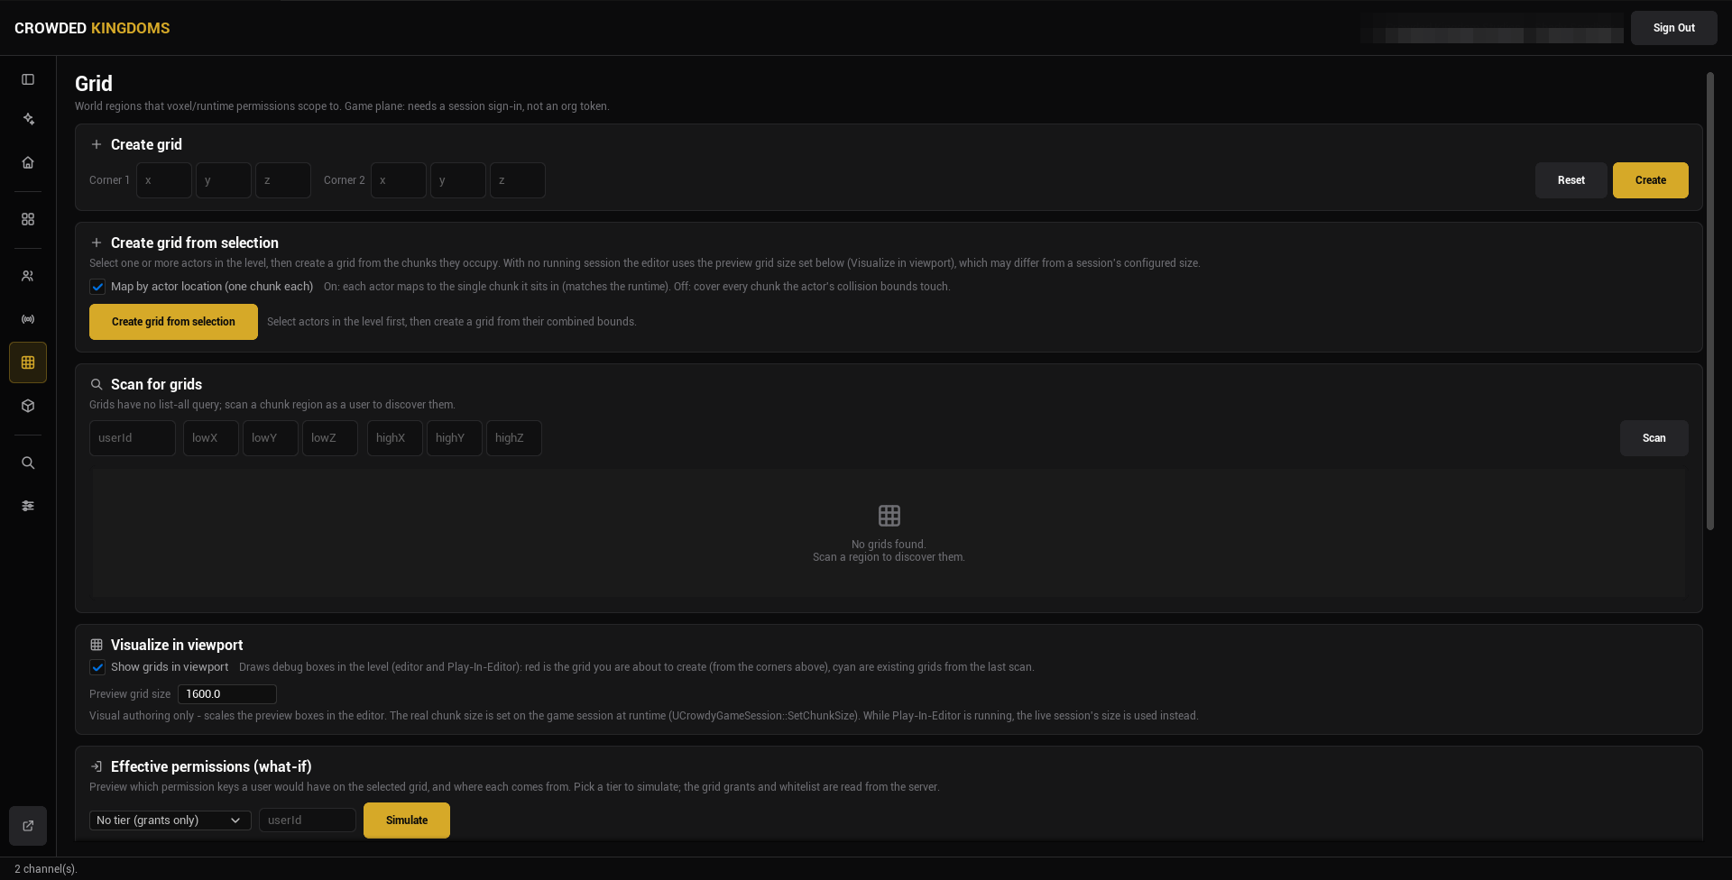Open the No tier (grants only) dropdown

[170, 820]
